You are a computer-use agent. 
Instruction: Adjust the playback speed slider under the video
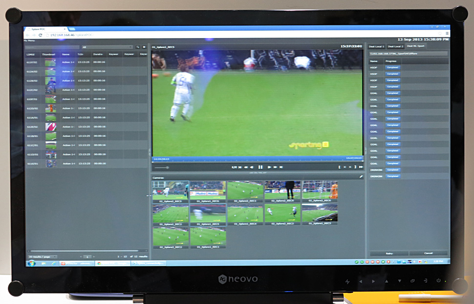(x=168, y=167)
